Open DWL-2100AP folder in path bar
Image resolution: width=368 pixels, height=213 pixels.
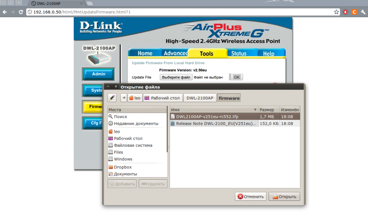[200, 98]
